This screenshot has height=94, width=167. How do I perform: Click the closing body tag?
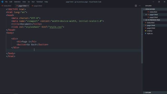pos(11,53)
